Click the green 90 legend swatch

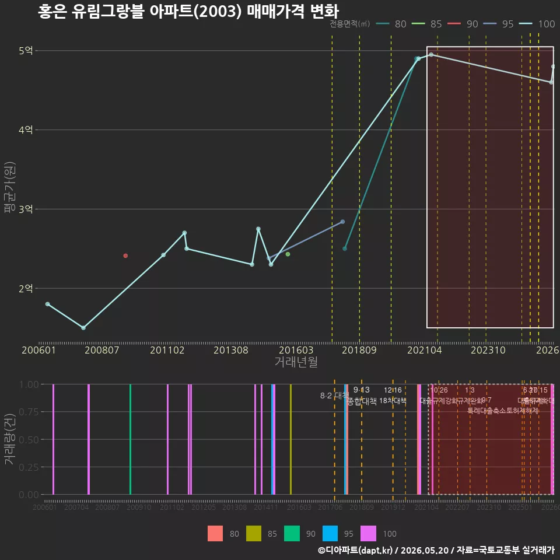coord(292,533)
